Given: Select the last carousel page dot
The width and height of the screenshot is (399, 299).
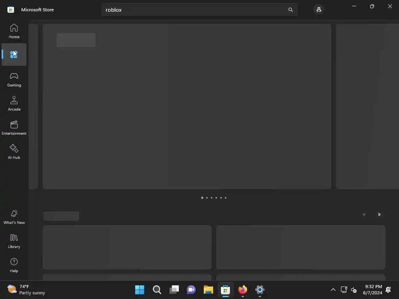Looking at the screenshot, I should pos(226,198).
